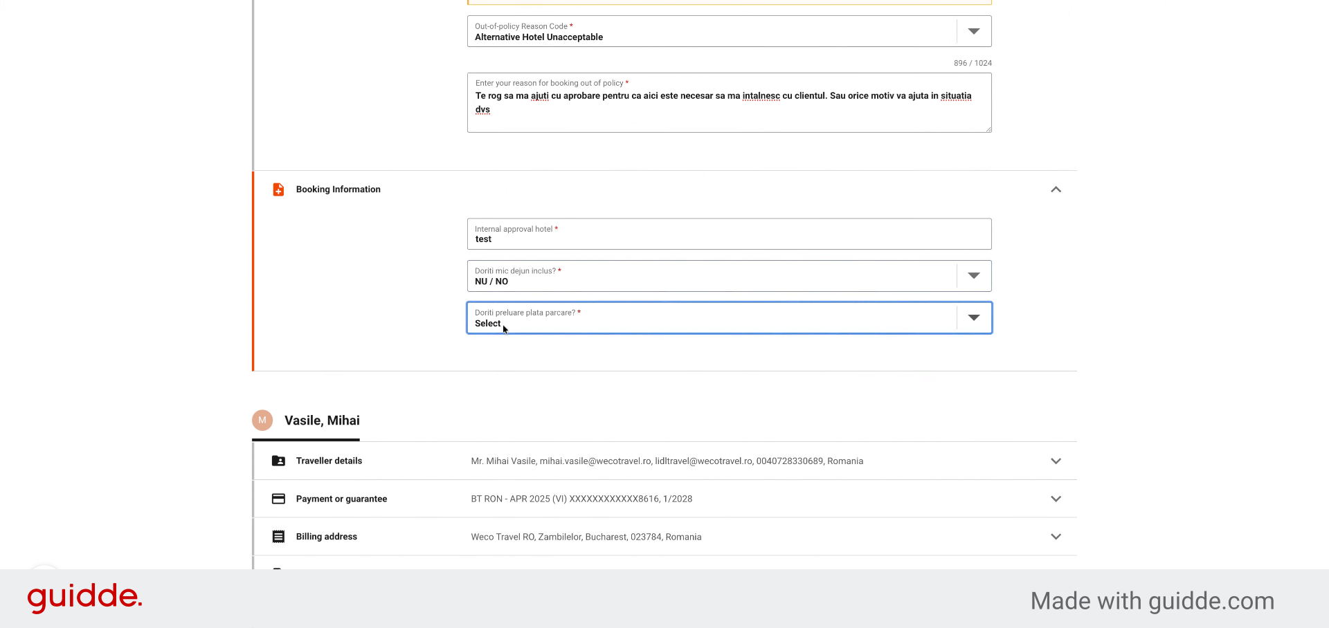Select the Vasile, Mihai traveller tab

click(x=306, y=421)
